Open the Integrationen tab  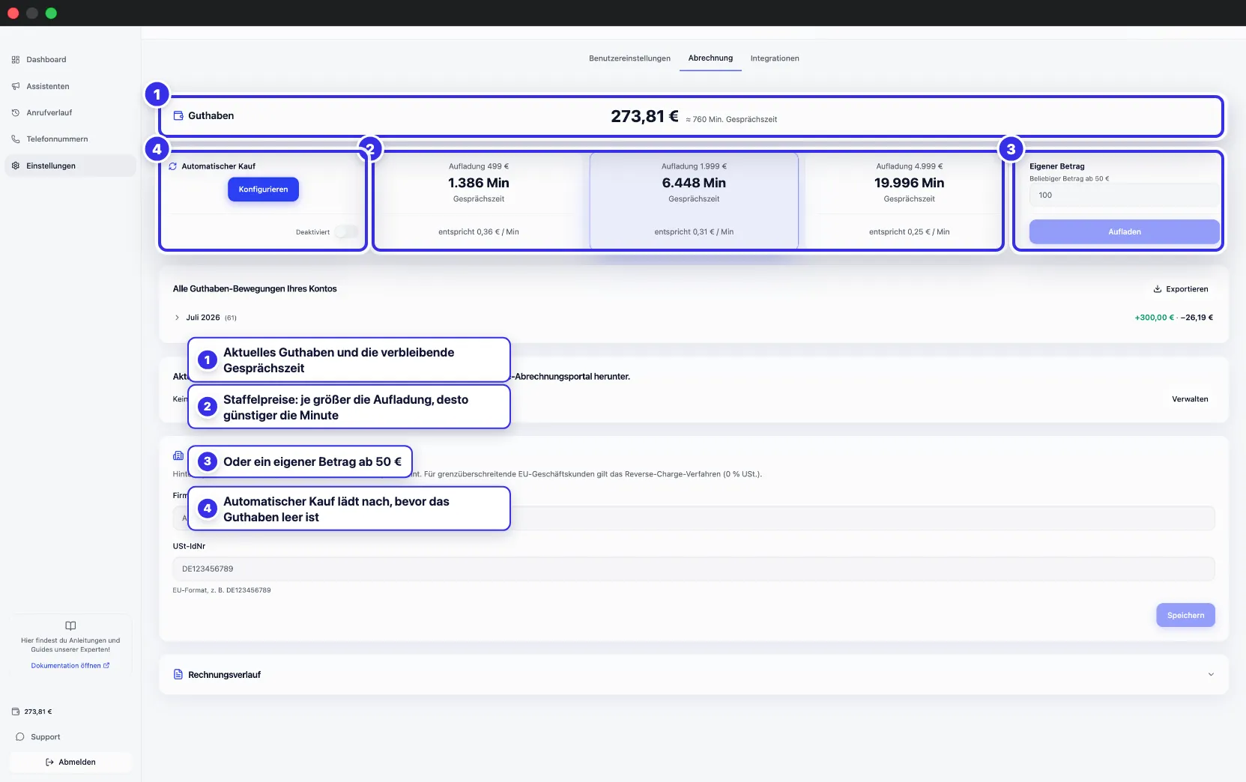click(775, 58)
